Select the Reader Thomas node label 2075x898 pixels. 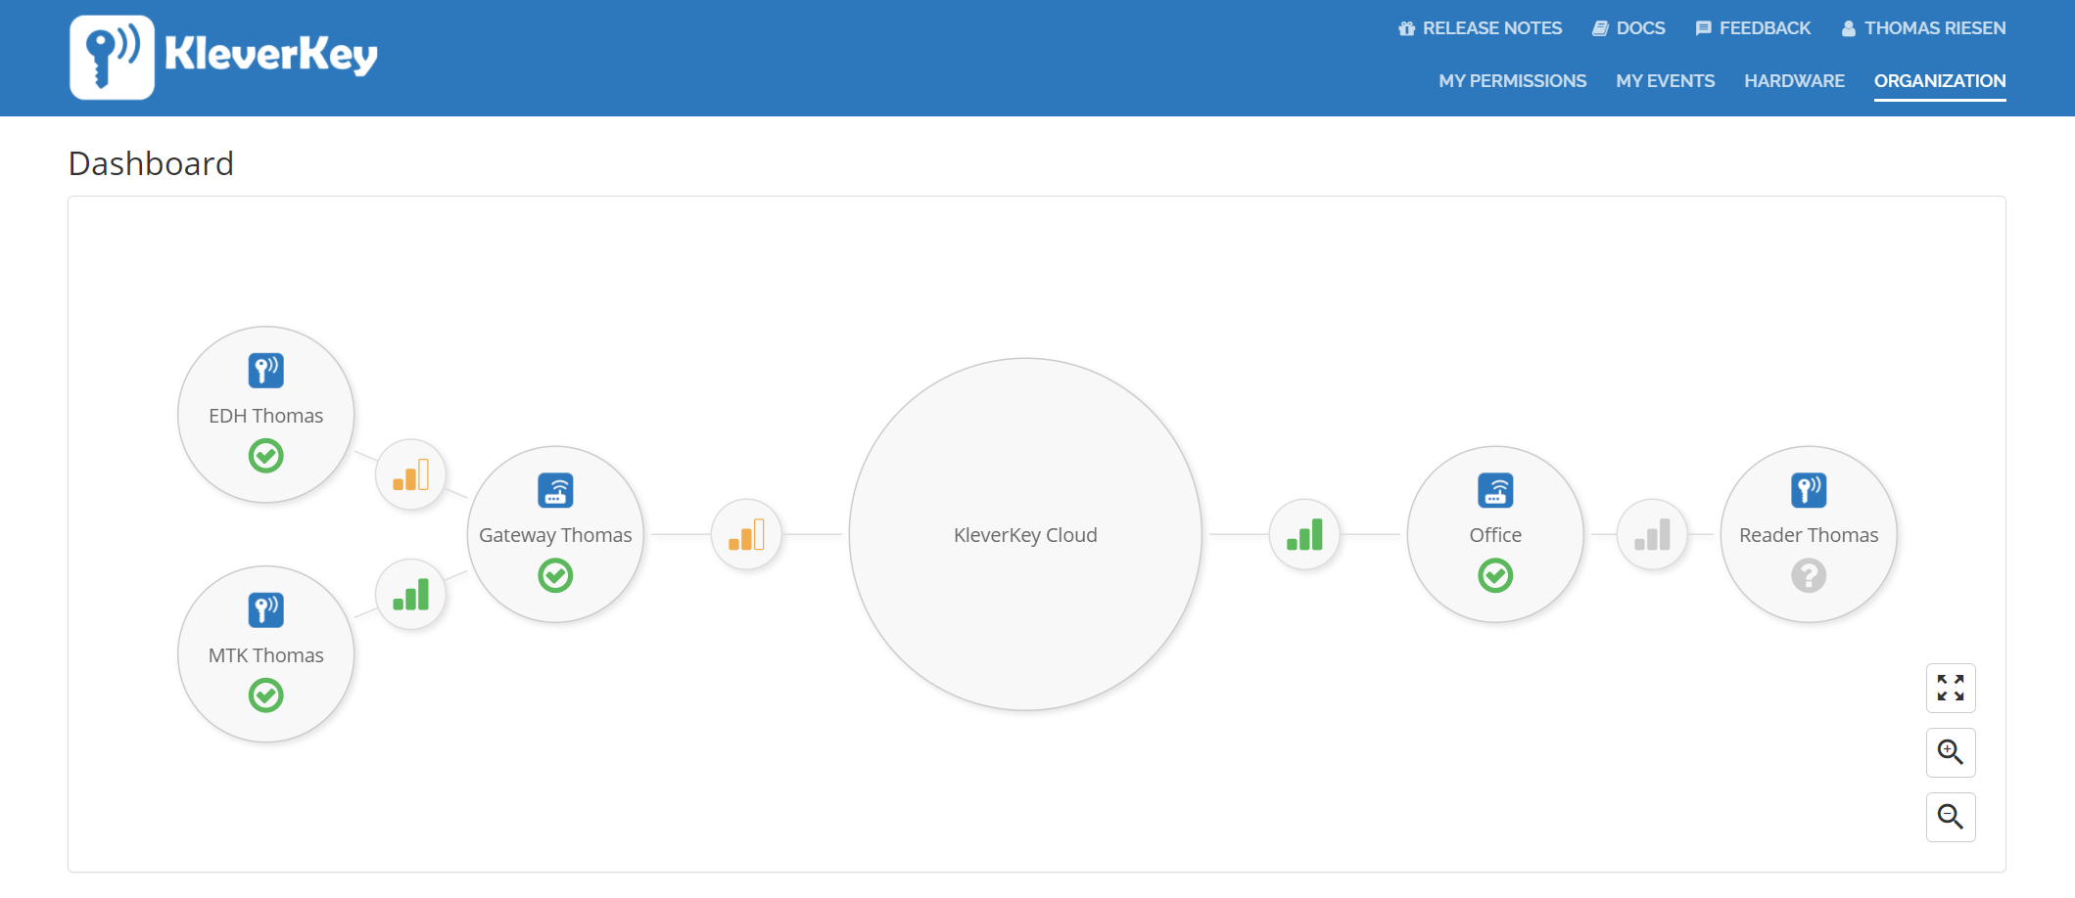click(1809, 535)
